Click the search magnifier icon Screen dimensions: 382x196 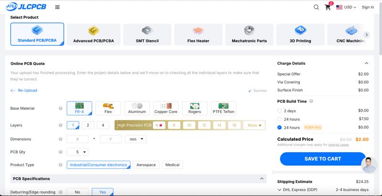coord(316,7)
